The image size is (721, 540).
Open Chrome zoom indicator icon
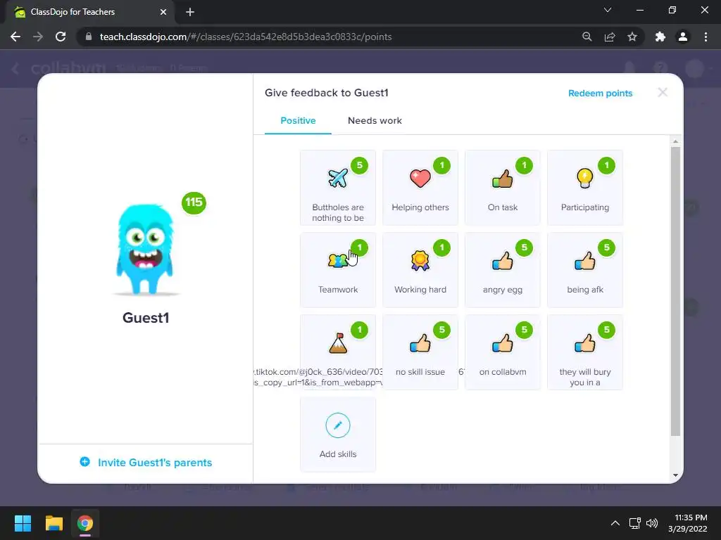pos(587,37)
